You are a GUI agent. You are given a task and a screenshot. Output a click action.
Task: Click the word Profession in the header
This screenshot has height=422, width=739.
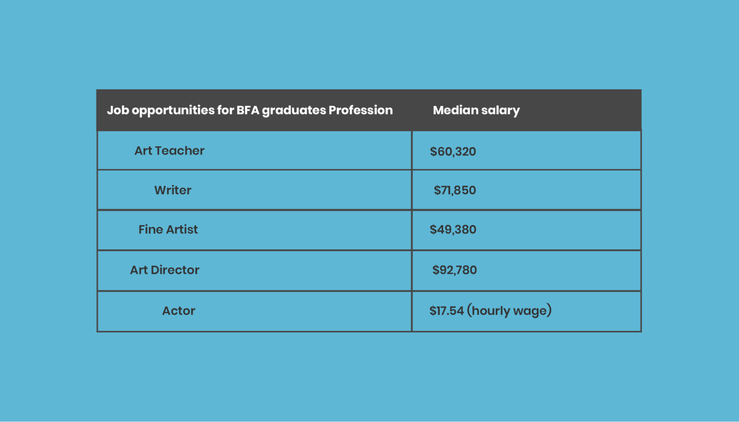coord(360,110)
